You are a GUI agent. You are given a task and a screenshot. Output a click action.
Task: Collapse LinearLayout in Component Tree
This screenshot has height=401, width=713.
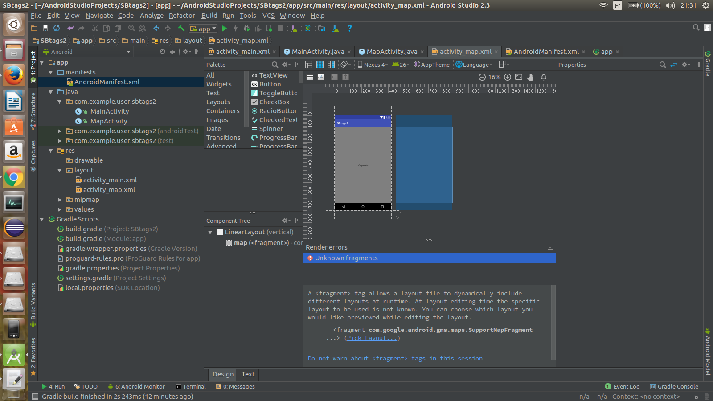210,232
